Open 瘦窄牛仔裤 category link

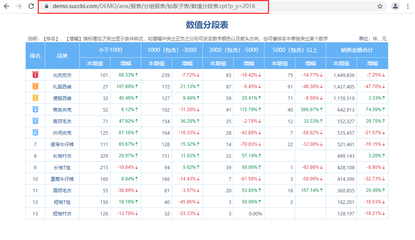pos(62,144)
